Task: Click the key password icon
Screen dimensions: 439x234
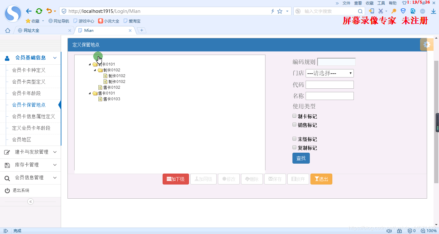Action: 394,11
